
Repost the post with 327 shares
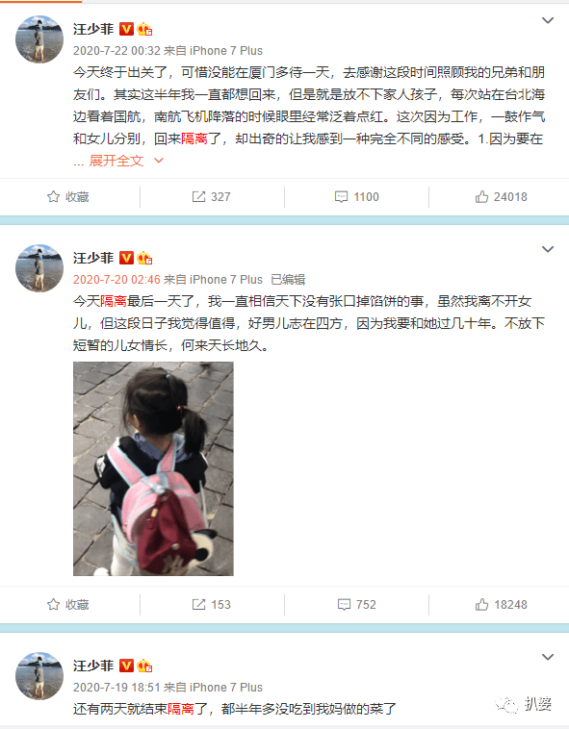[211, 196]
